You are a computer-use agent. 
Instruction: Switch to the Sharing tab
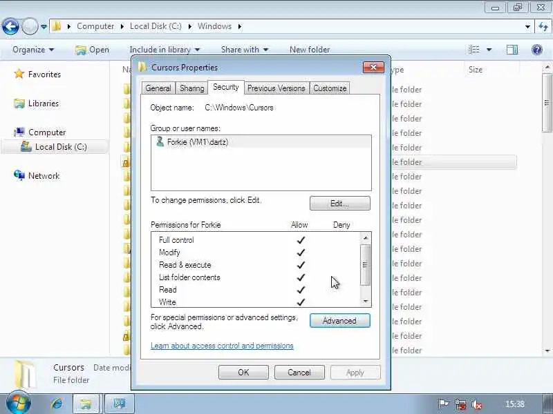[x=192, y=88]
